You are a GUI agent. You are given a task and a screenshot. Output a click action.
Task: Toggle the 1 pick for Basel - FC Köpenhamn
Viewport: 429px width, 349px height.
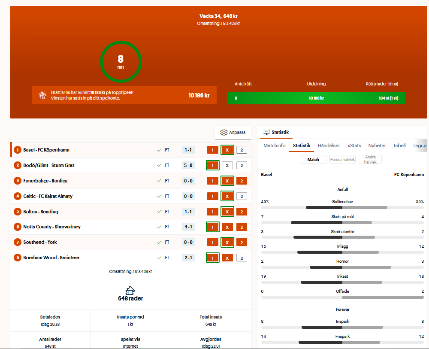213,150
